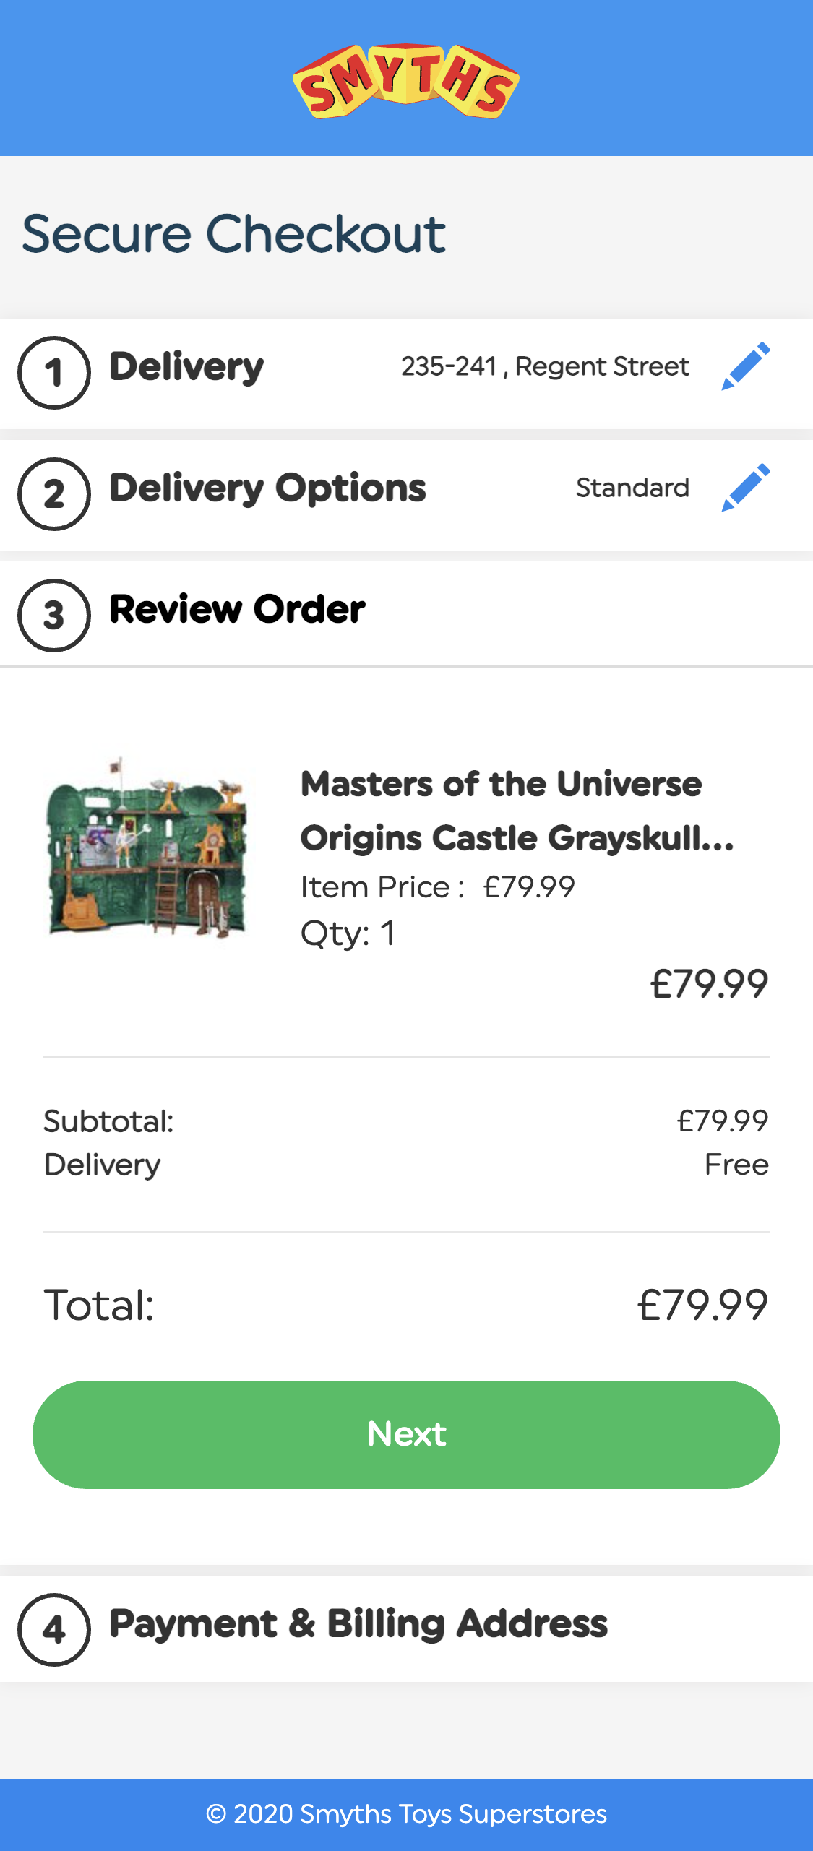Click the 235-241, Regent Street address text

545,366
